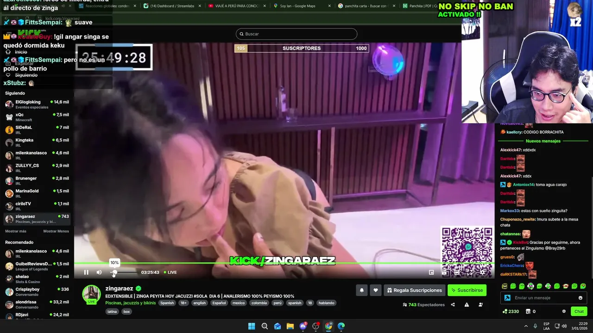Open the player settings gear

point(482,272)
